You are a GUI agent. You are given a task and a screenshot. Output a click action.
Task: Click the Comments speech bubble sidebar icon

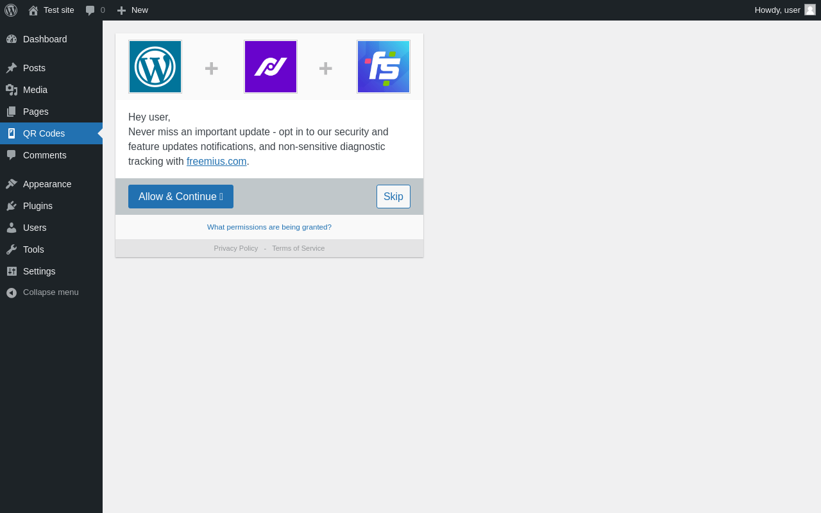pyautogui.click(x=12, y=155)
